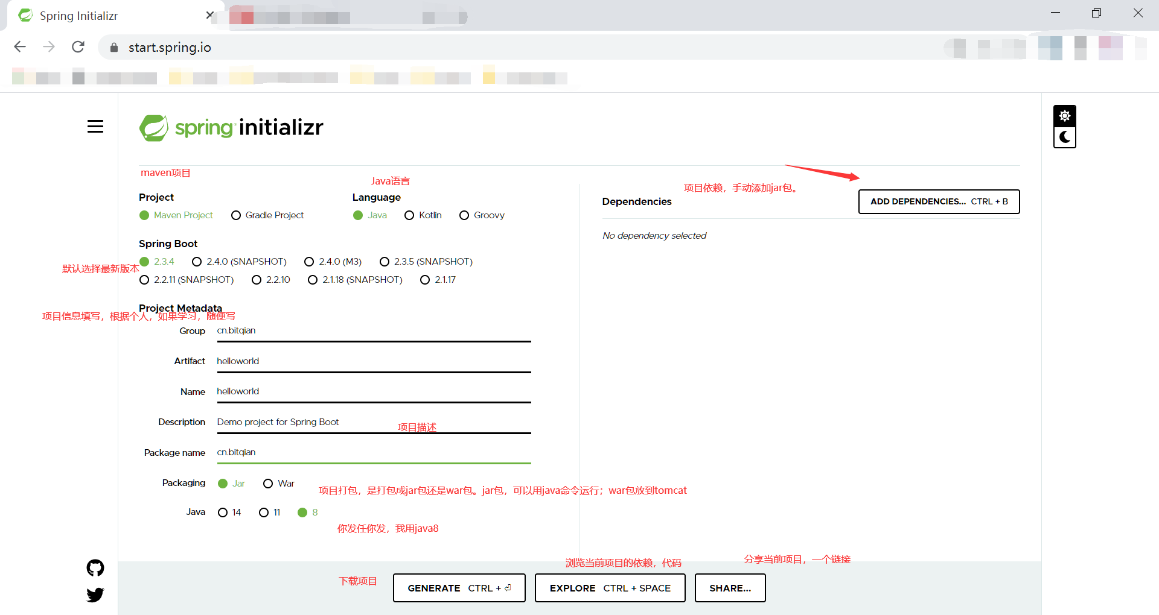Click the site lock icon in address bar

pos(114,48)
